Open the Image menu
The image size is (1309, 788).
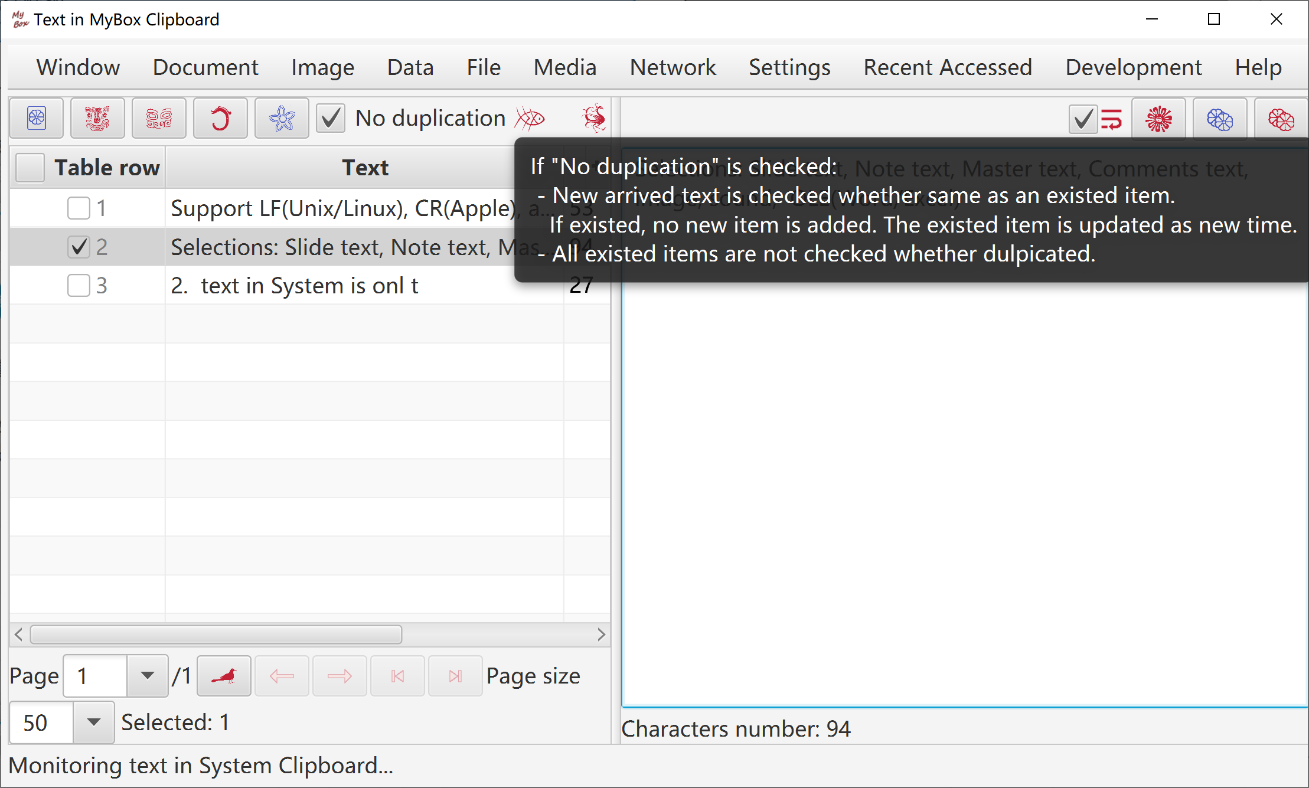[322, 67]
